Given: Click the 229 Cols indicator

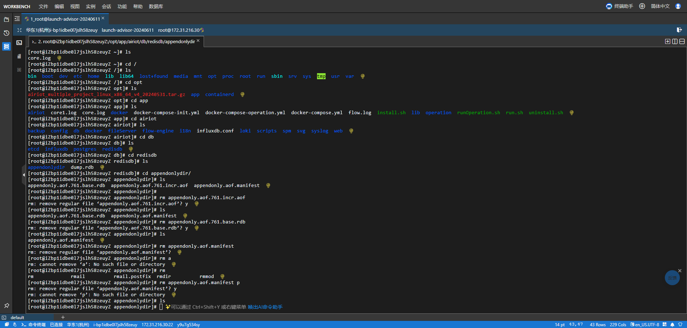Looking at the screenshot, I should pyautogui.click(x=618, y=324).
